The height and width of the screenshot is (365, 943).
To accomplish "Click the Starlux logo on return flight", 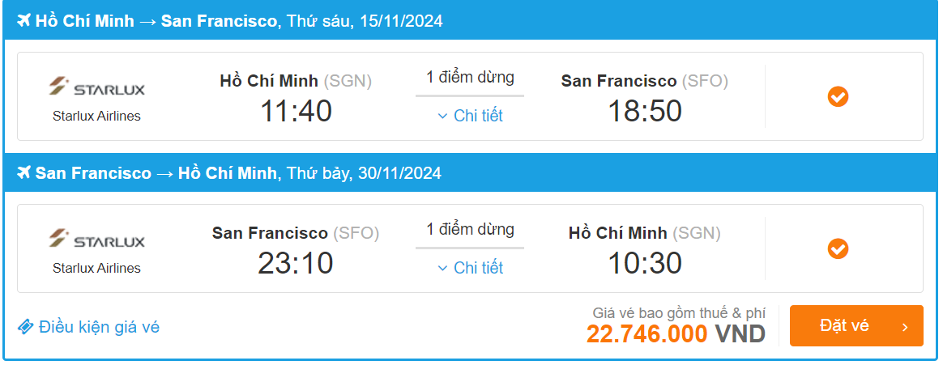I will (96, 240).
